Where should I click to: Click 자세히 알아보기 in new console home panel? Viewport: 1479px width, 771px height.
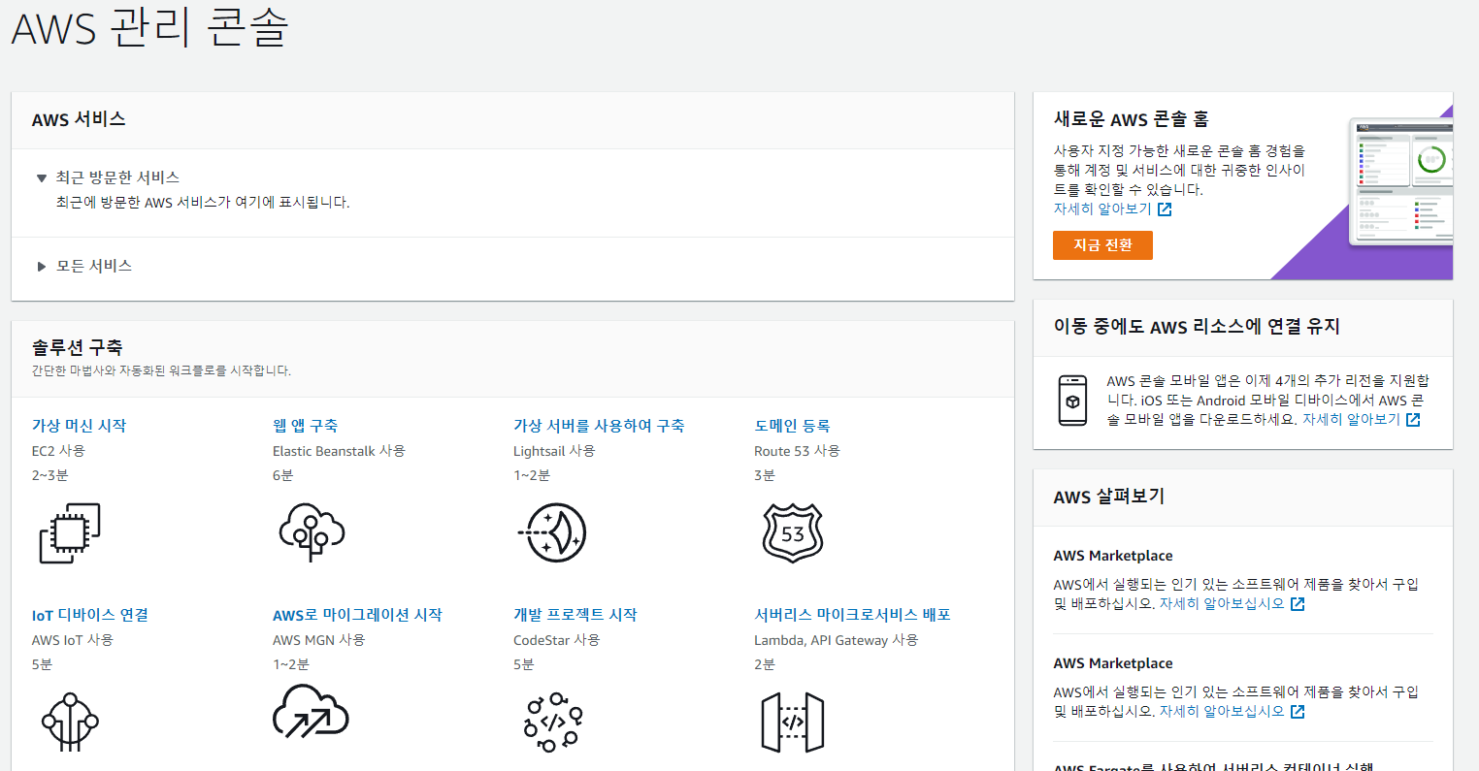[x=1102, y=209]
